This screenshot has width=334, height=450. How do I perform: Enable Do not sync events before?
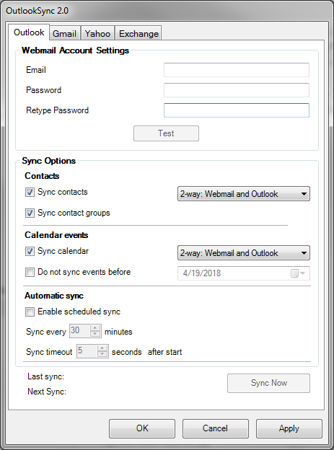pyautogui.click(x=30, y=272)
